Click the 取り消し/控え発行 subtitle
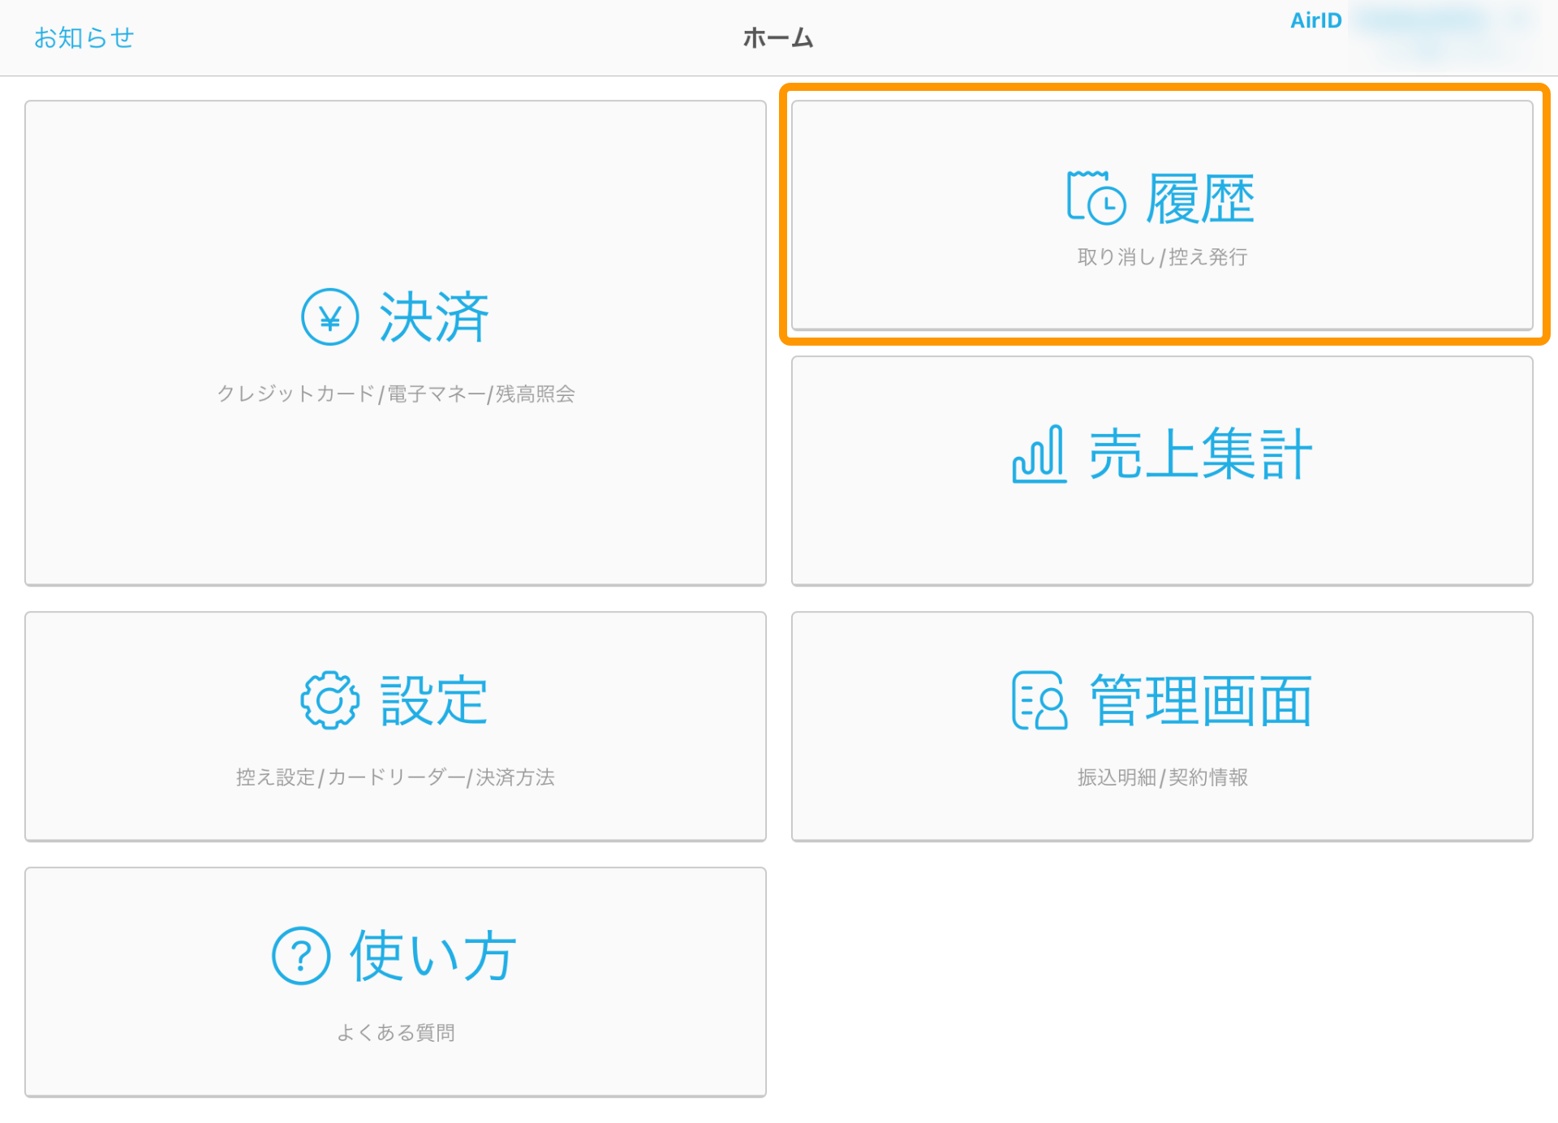Screen dimensions: 1558x1123 [1162, 257]
